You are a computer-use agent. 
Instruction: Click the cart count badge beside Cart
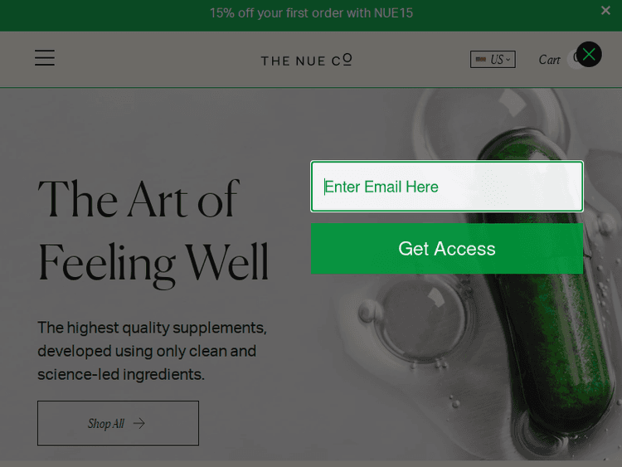[574, 59]
